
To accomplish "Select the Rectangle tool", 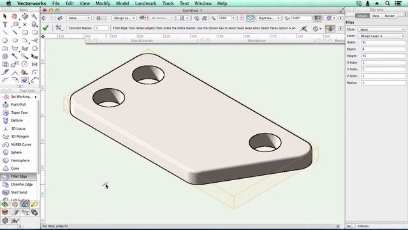I will point(25,33).
